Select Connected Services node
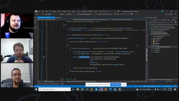This screenshot has height=101, width=179. point(160,36)
